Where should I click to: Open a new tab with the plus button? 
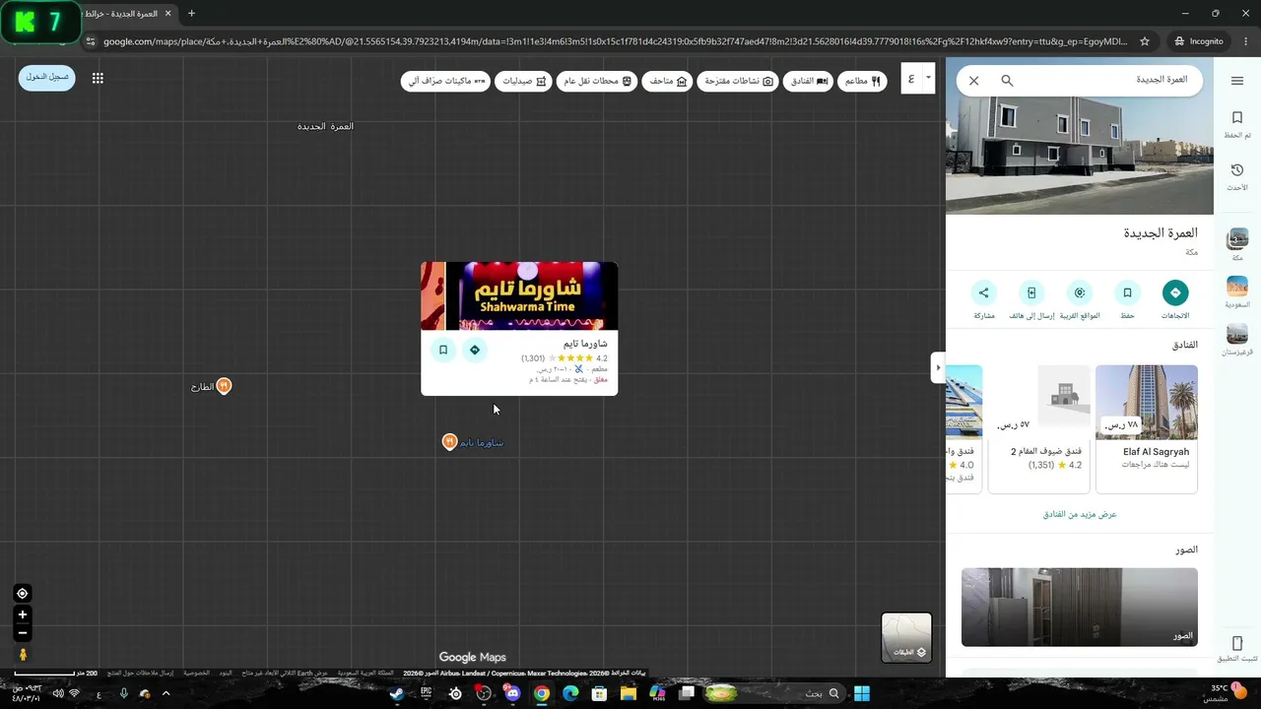pyautogui.click(x=191, y=13)
